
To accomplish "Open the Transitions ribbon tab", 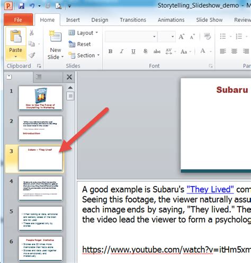I will point(133,20).
